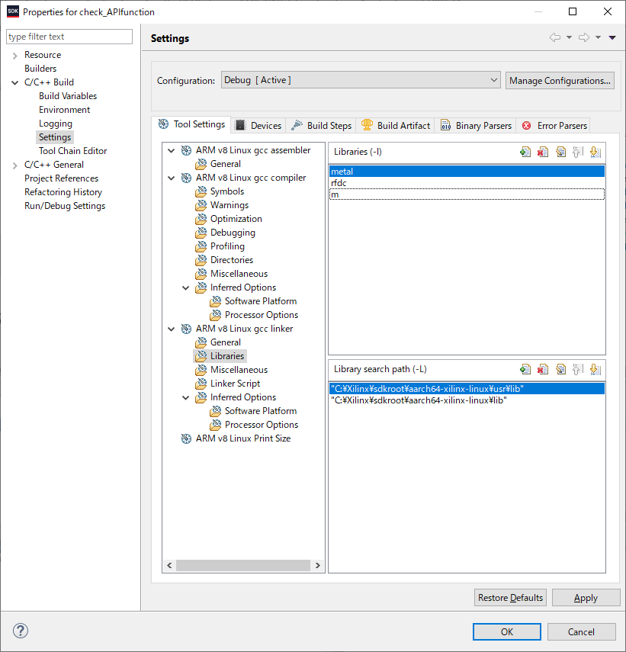Image resolution: width=626 pixels, height=652 pixels.
Task: Switch to the Binary Parsers tab
Action: (x=476, y=126)
